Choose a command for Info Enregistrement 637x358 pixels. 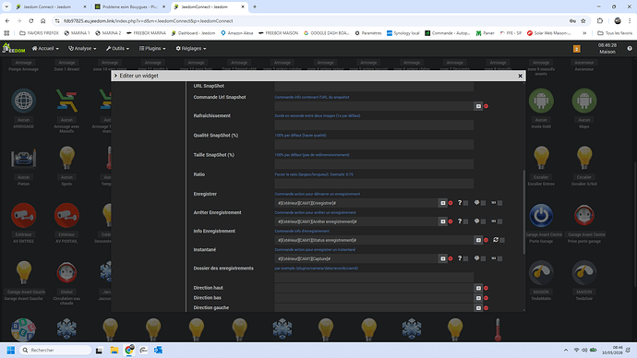pos(478,240)
